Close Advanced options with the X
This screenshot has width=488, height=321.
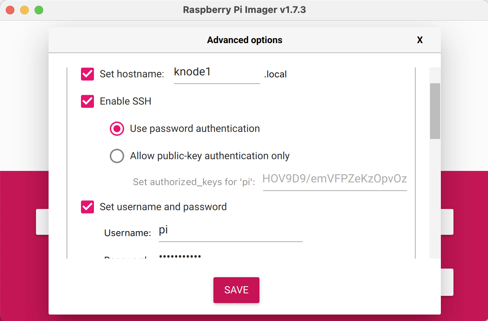pos(420,40)
